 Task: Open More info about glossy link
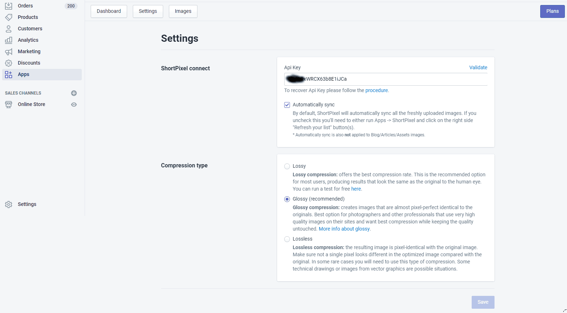point(344,229)
